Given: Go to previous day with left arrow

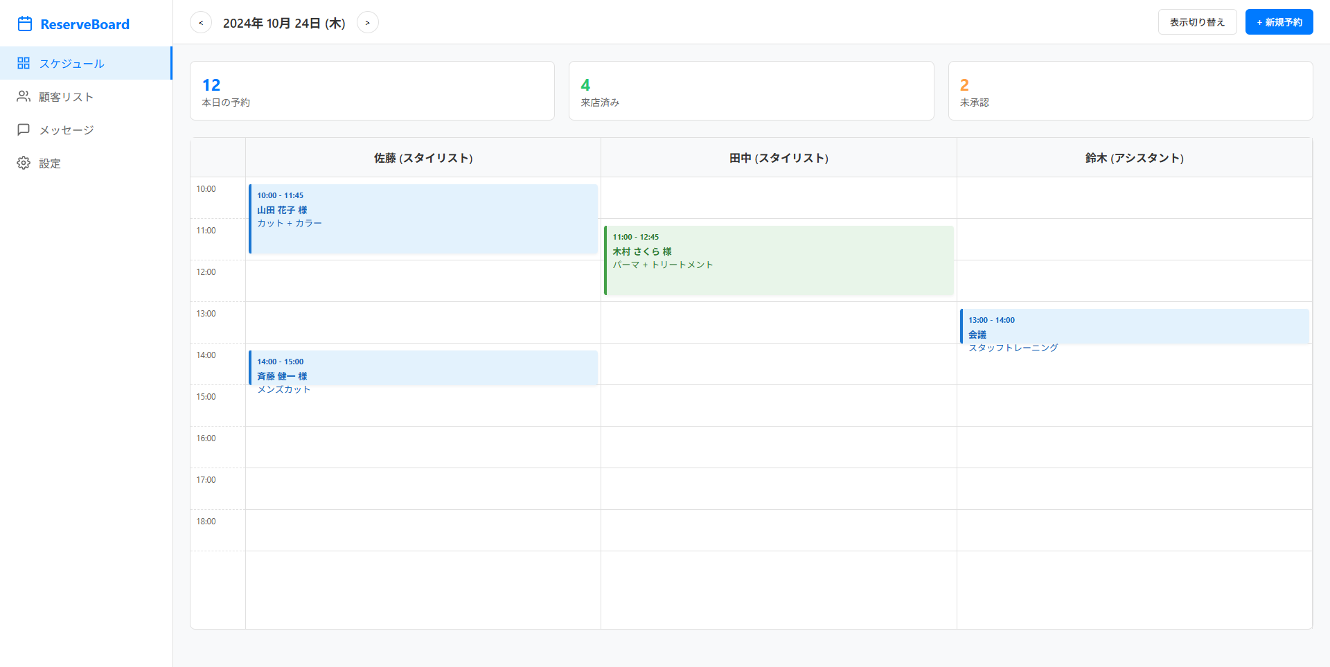Looking at the screenshot, I should pyautogui.click(x=201, y=23).
